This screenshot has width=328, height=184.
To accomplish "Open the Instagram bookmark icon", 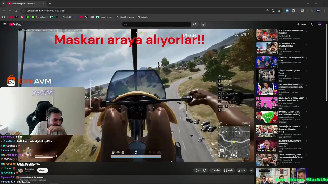I will (22, 17).
